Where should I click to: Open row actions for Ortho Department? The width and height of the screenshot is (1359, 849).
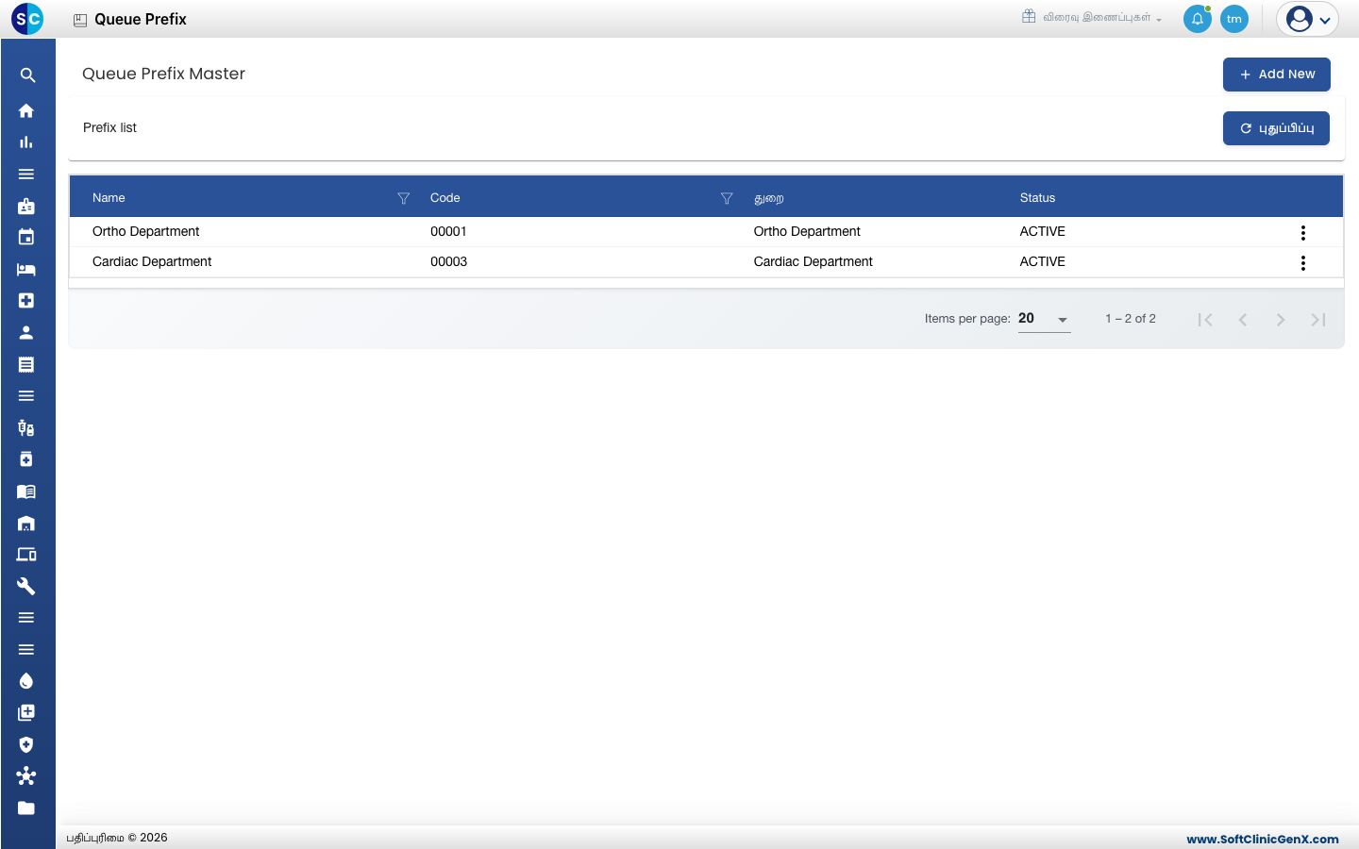1303,233
